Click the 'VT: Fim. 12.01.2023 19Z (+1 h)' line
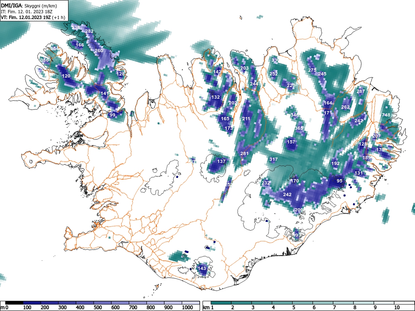Screen dimensions: 415x311 point(33,17)
